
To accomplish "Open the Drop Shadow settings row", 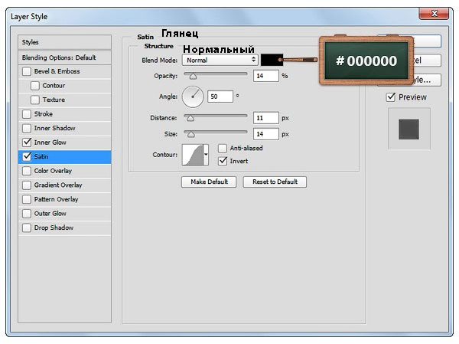I will point(65,228).
